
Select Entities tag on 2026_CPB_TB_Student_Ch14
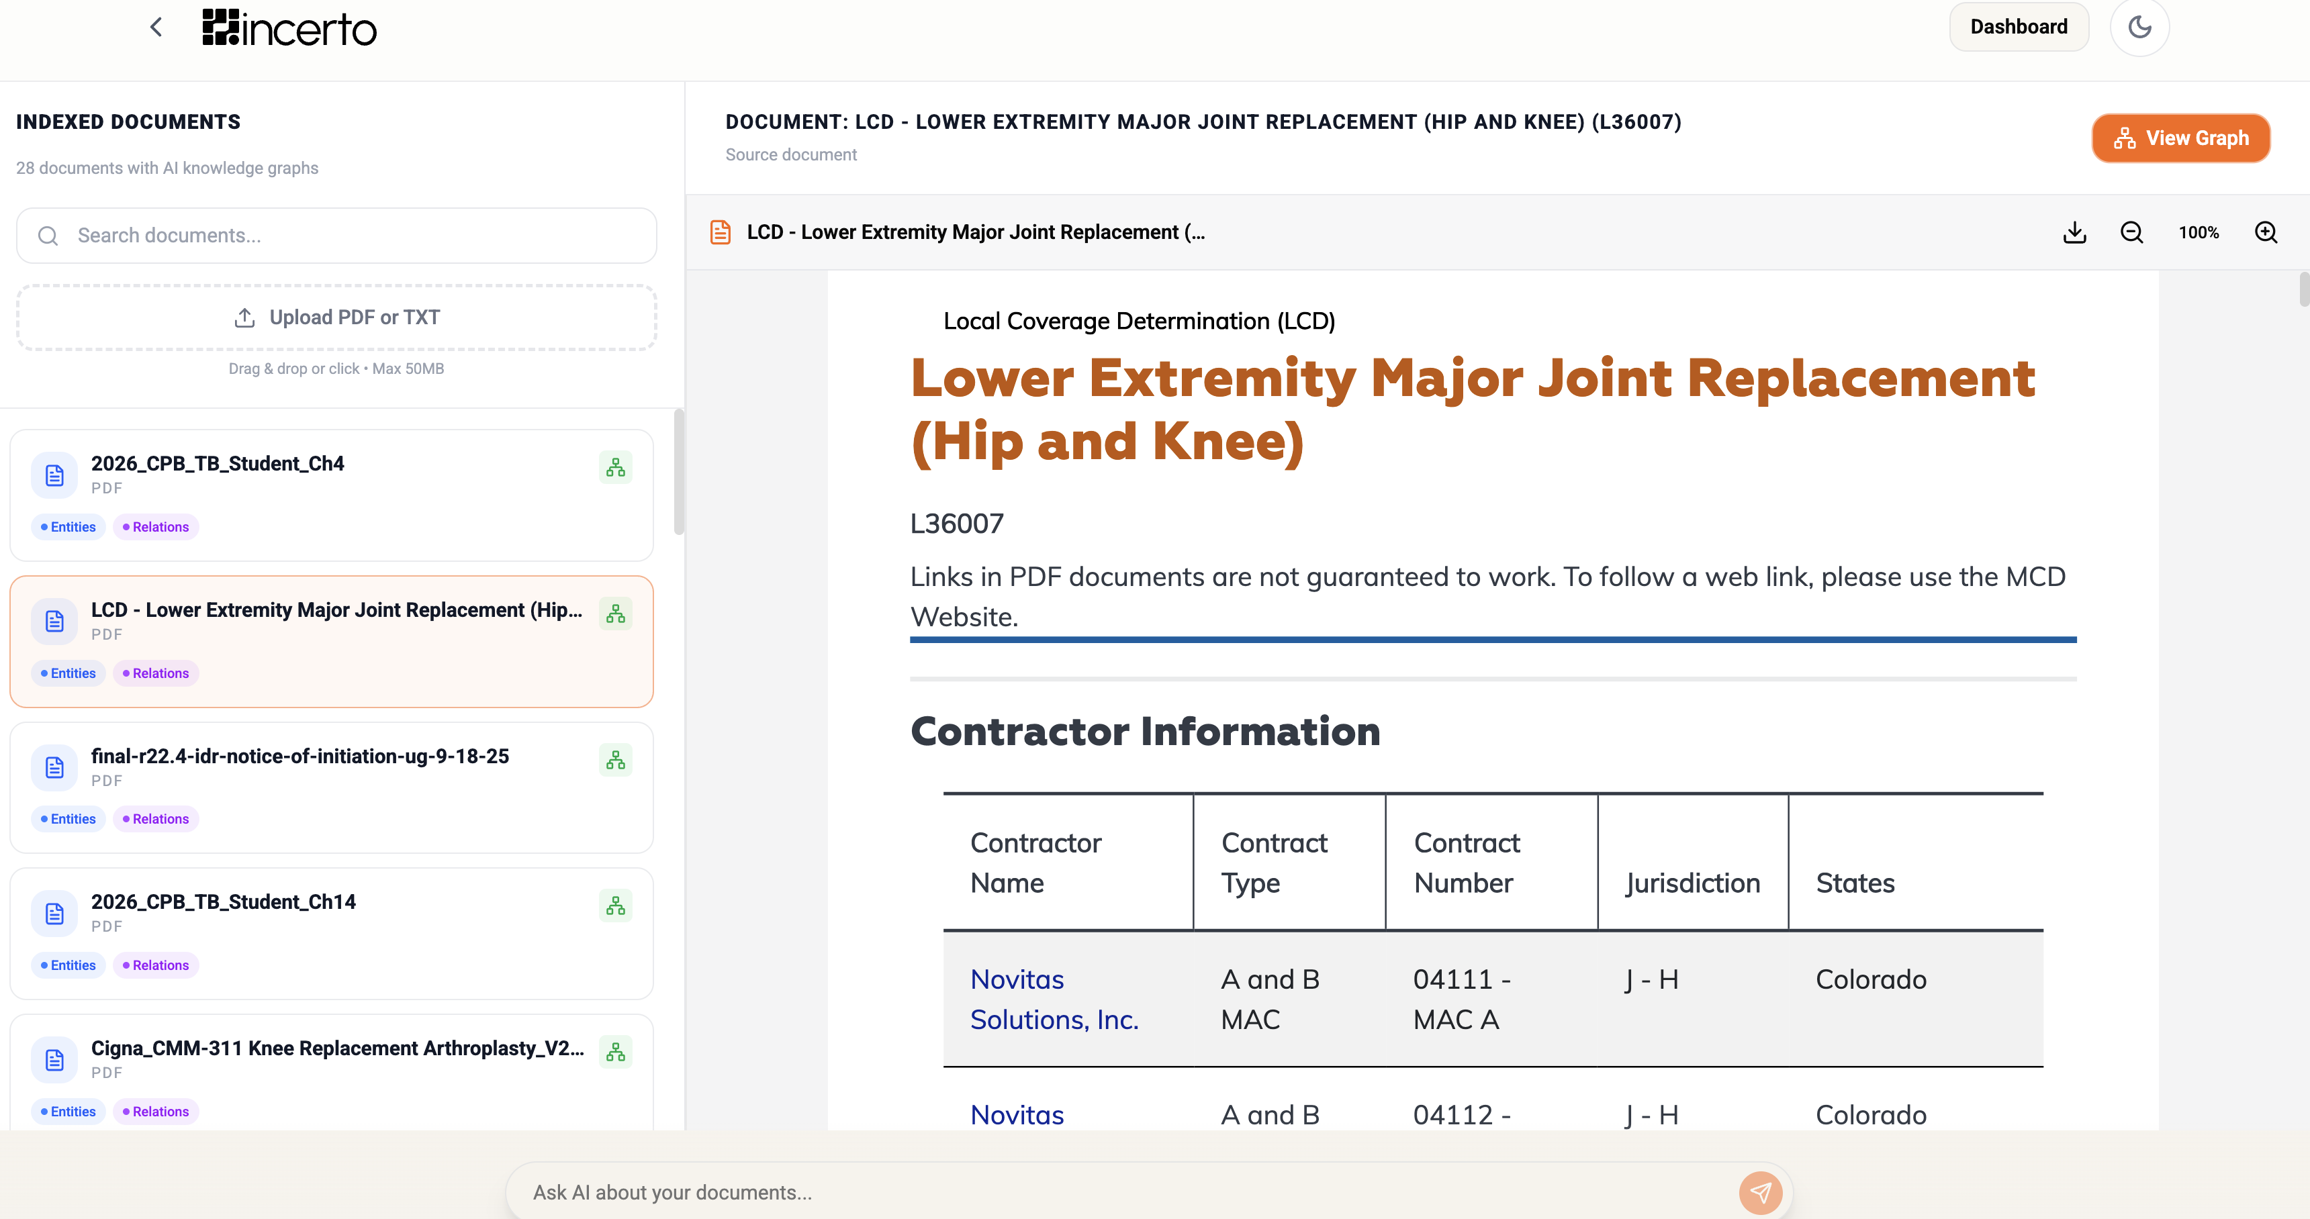tap(68, 965)
